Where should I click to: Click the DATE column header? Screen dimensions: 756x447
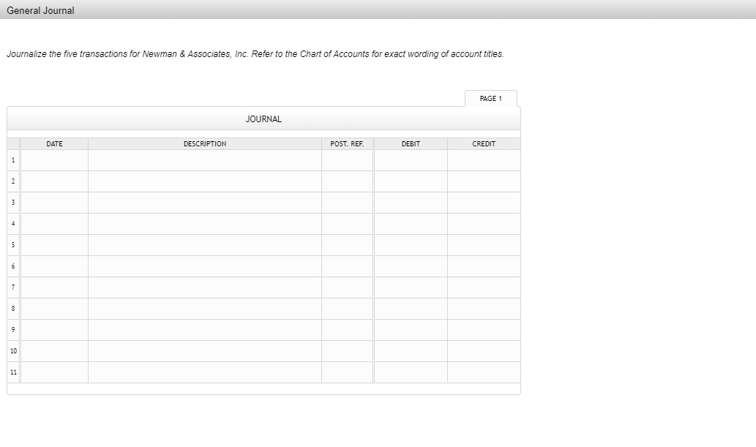pyautogui.click(x=54, y=143)
